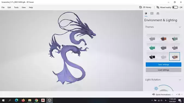Click the Quick Animations cube icon
The image size is (184, 103).
pos(153,94)
